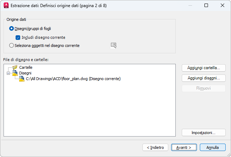Toggle the Includi disegno corrente checkbox
The width and height of the screenshot is (231, 157).
click(x=18, y=37)
